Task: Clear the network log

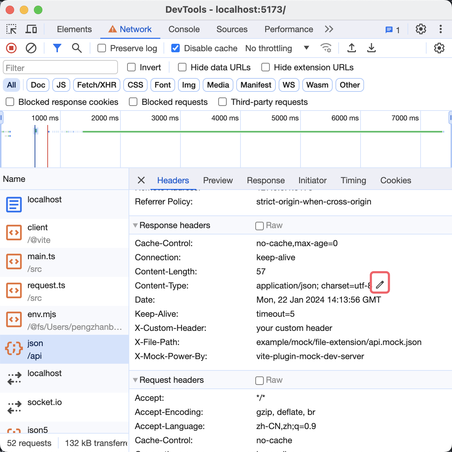Action: click(x=31, y=48)
